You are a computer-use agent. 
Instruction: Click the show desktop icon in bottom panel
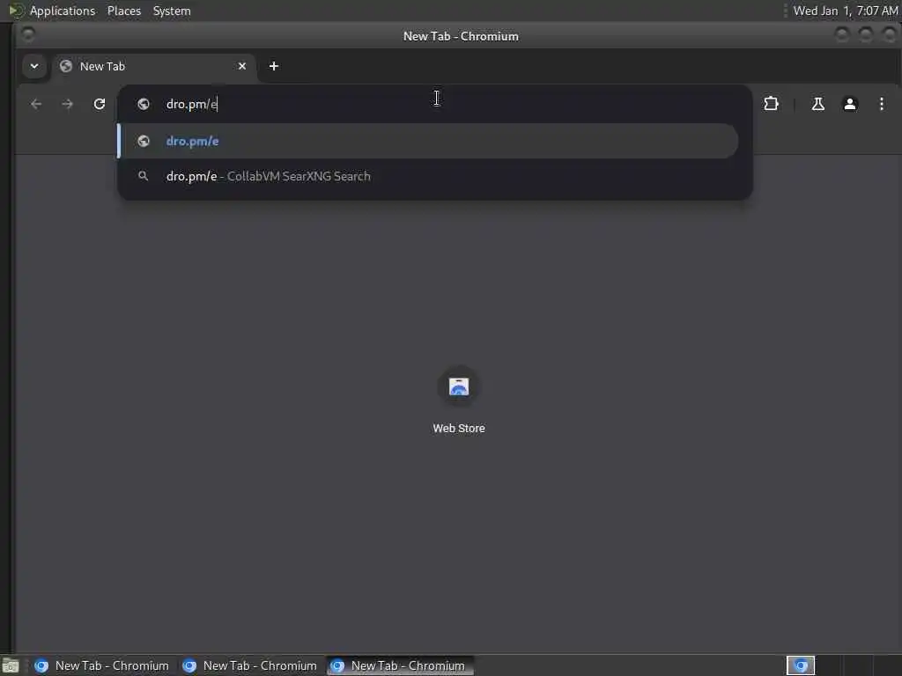point(11,666)
